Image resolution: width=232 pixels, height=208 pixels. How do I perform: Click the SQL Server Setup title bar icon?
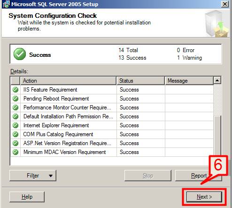point(6,4)
